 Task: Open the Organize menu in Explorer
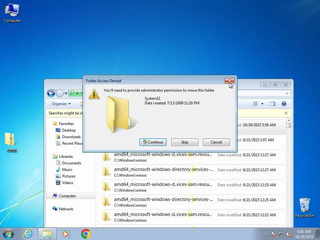click(61, 104)
